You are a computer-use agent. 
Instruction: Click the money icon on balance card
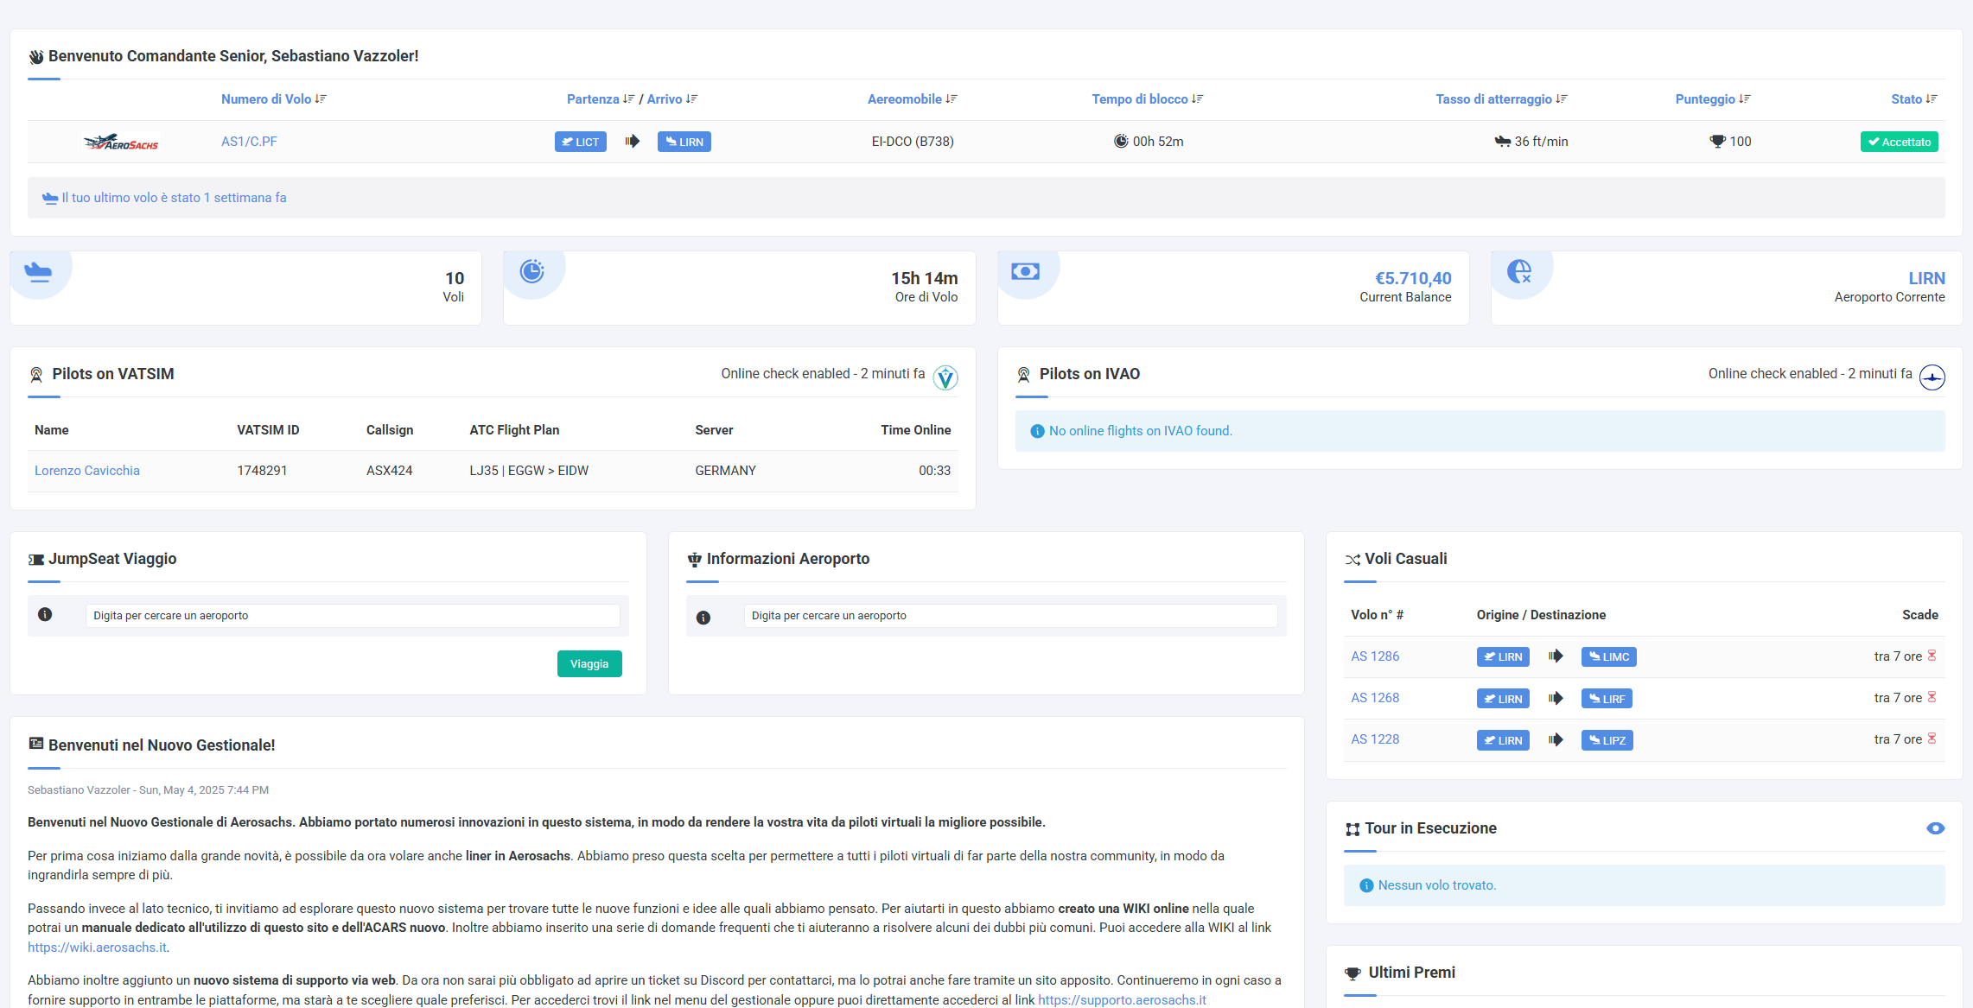click(1025, 272)
